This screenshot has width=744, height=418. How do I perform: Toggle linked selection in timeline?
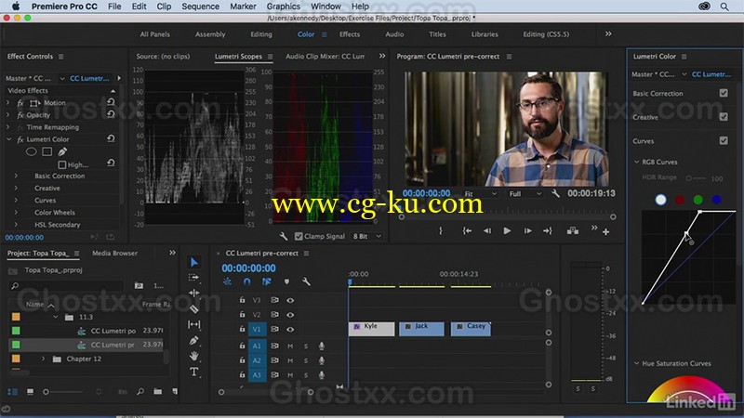coord(266,281)
